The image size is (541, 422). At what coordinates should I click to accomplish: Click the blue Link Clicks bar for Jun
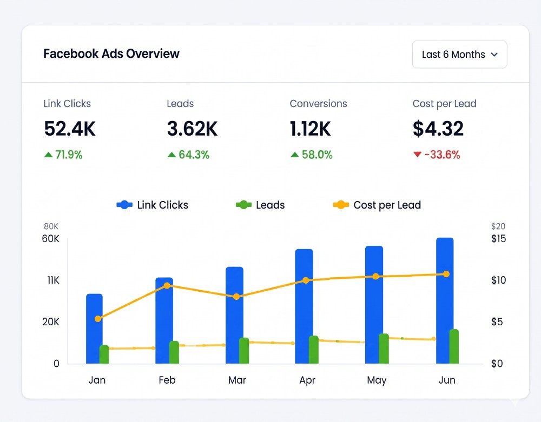click(x=445, y=301)
